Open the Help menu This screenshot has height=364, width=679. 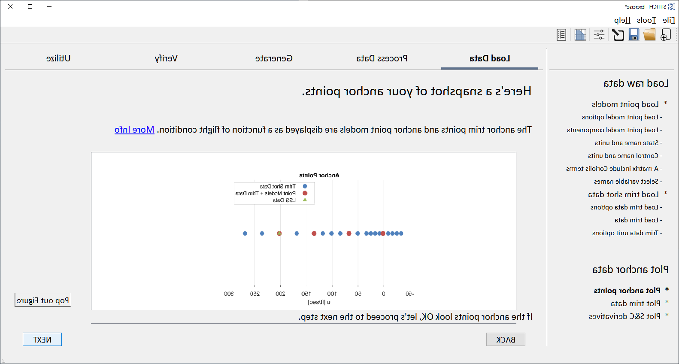click(x=622, y=20)
